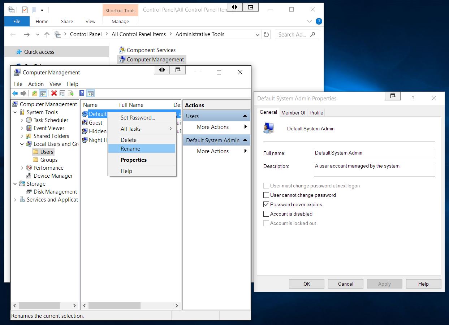Click the Groups folder icon in tree

point(35,160)
